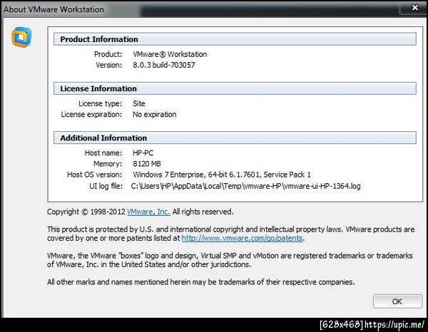The image size is (428, 332).
Task: Open the VMware, Inc. link
Action: point(148,212)
